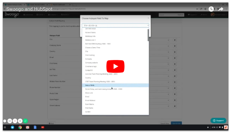The image size is (232, 134).
Task: Click the Support help button
Action: pos(218,121)
